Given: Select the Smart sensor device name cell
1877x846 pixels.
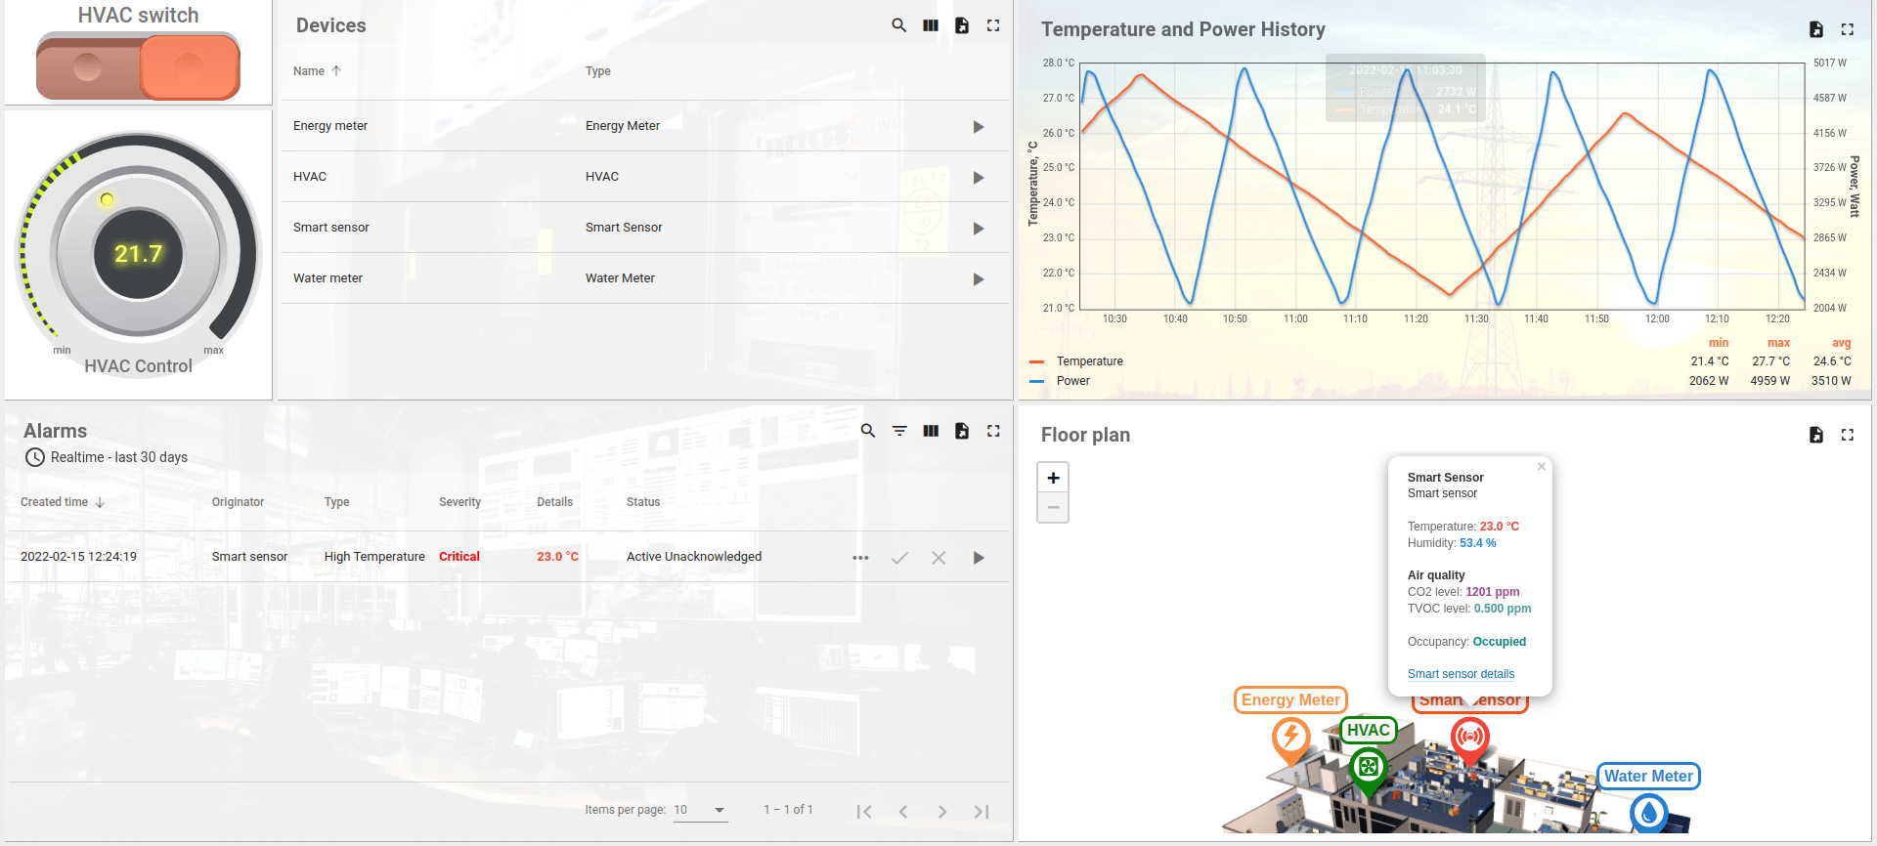Looking at the screenshot, I should point(331,228).
